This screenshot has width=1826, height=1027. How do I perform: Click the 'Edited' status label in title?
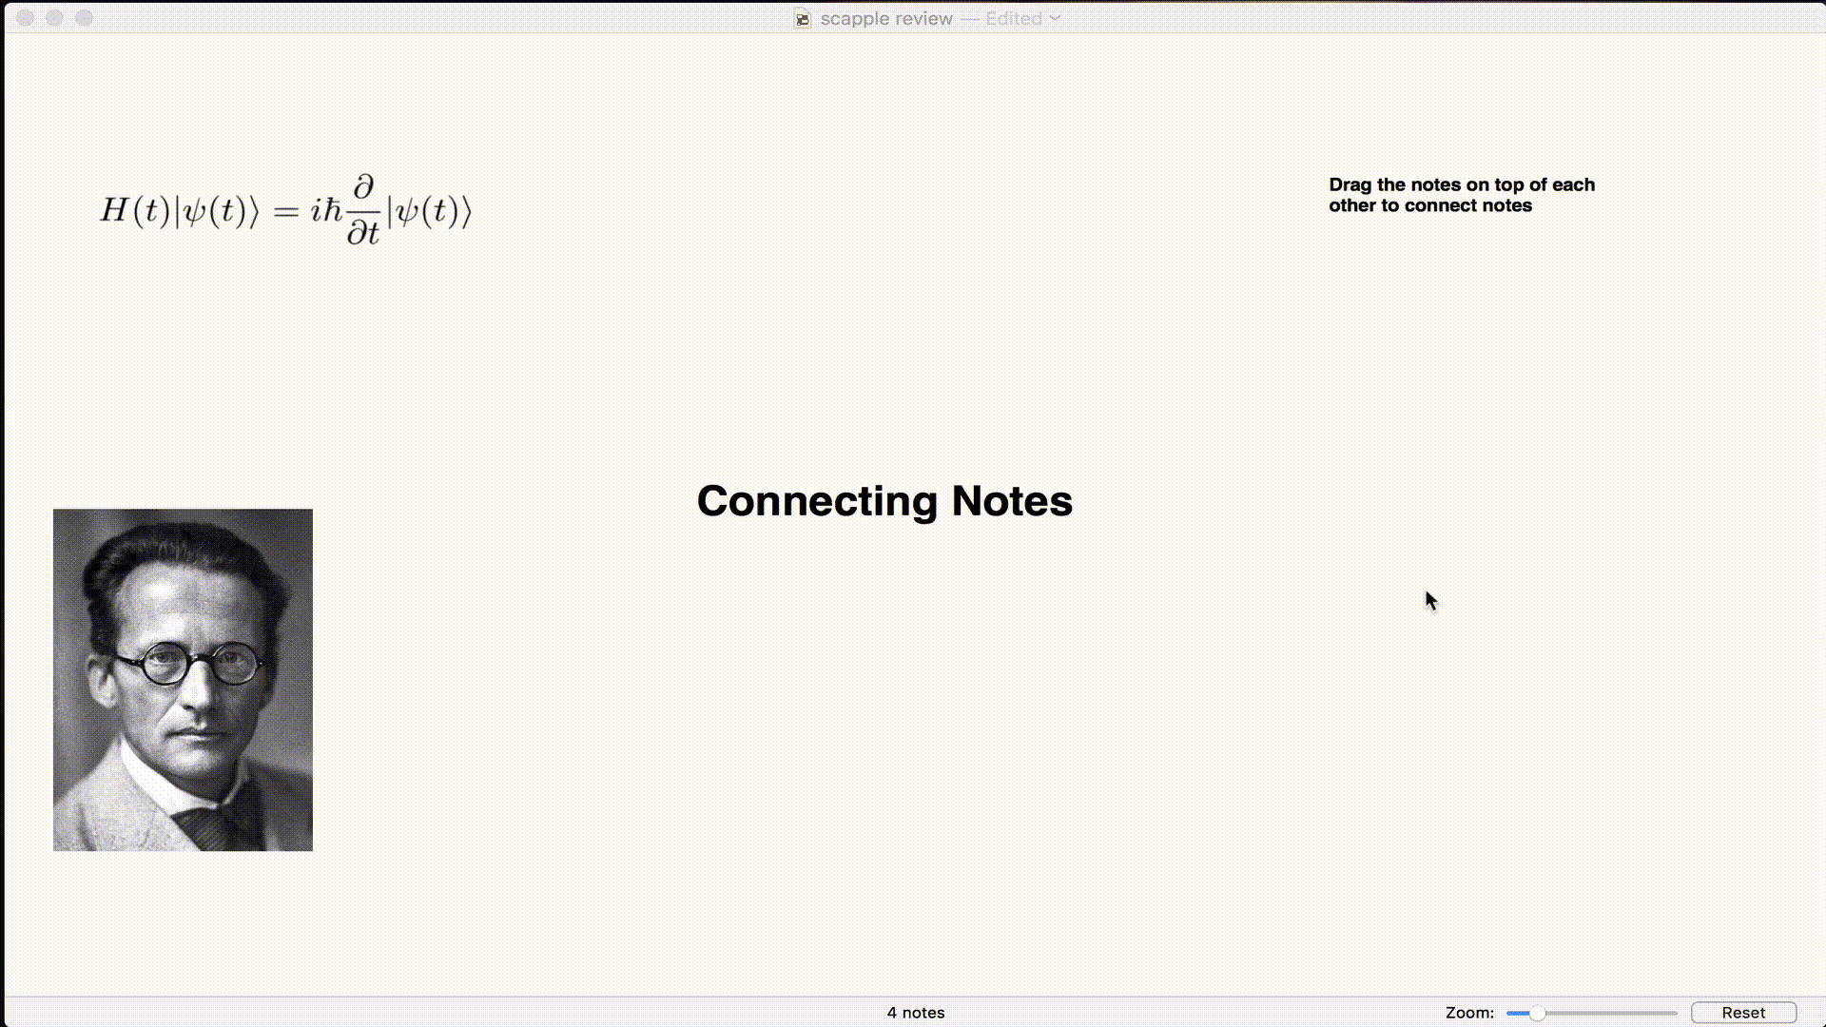(1013, 19)
